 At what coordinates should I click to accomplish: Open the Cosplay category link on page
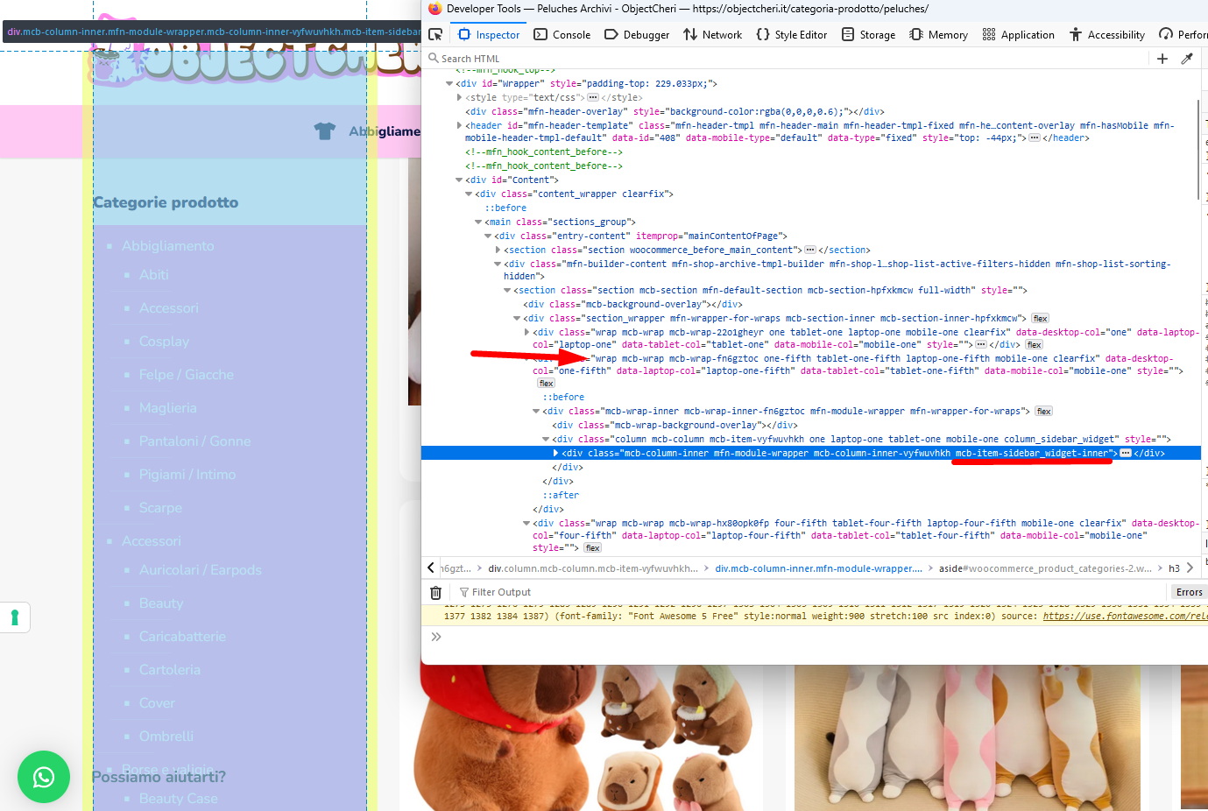164,342
